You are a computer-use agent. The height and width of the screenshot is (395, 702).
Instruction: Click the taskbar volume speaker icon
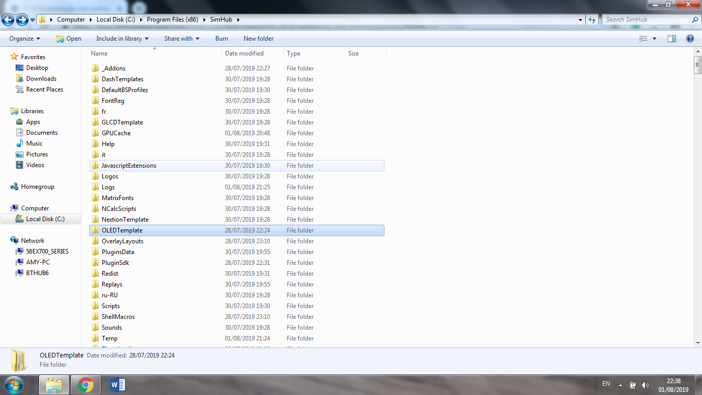pos(645,385)
